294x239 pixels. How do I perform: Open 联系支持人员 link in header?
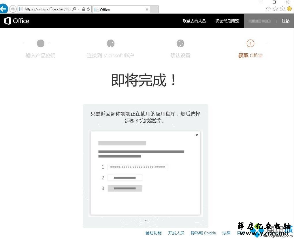point(194,21)
